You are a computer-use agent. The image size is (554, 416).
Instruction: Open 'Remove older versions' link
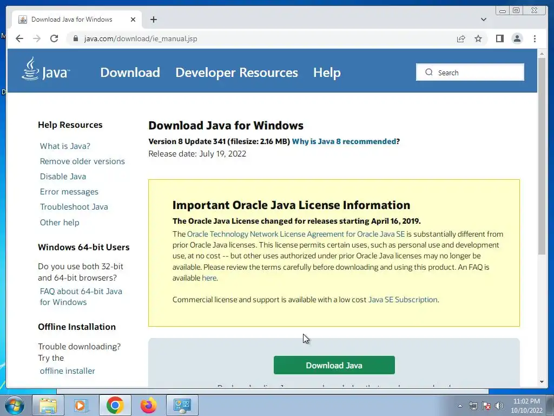82,161
